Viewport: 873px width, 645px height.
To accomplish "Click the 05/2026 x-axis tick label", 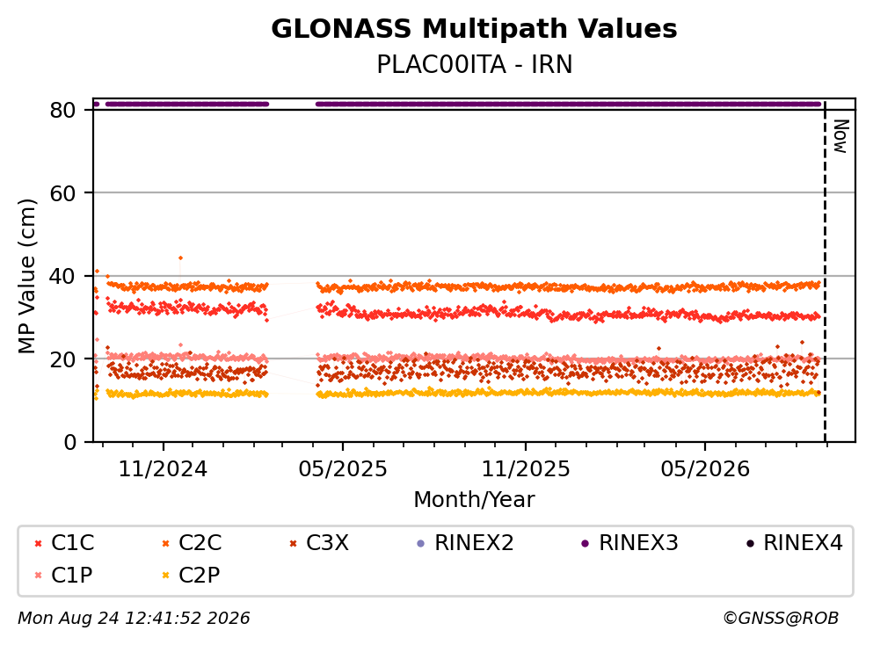I will tap(705, 469).
